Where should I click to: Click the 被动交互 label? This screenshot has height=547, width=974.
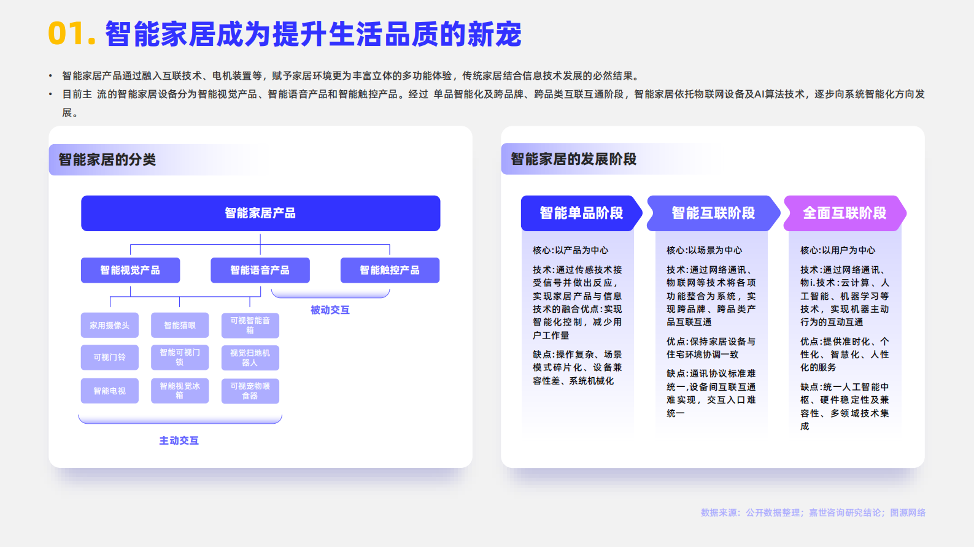click(x=330, y=310)
